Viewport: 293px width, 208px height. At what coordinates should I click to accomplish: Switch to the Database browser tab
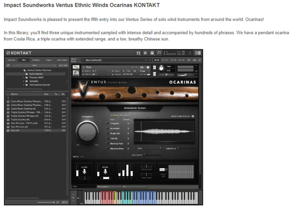click(36, 60)
